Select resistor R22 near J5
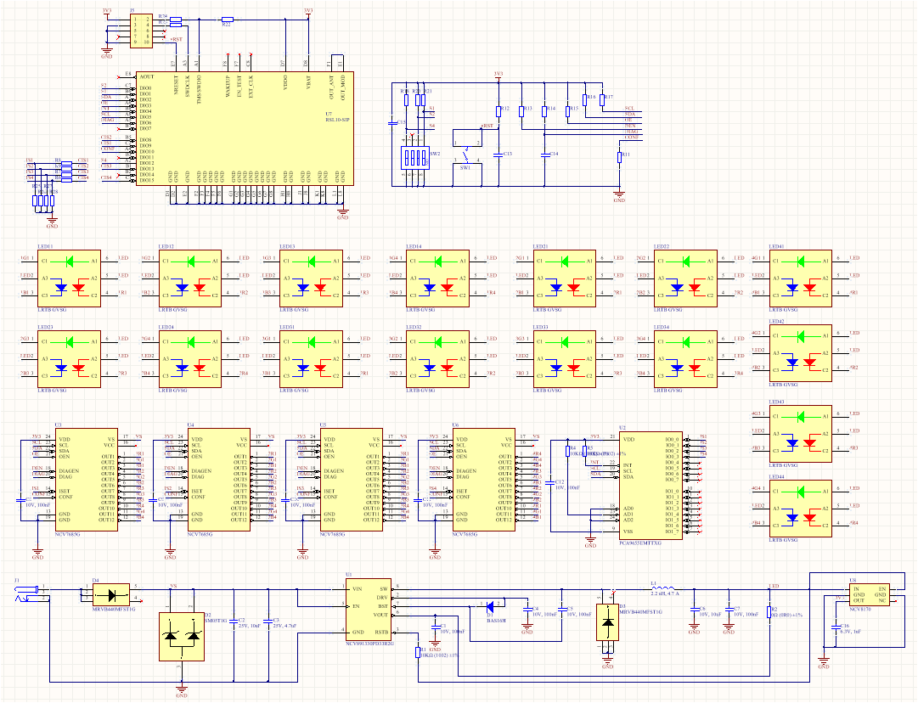This screenshot has height=703, width=918. tap(227, 19)
